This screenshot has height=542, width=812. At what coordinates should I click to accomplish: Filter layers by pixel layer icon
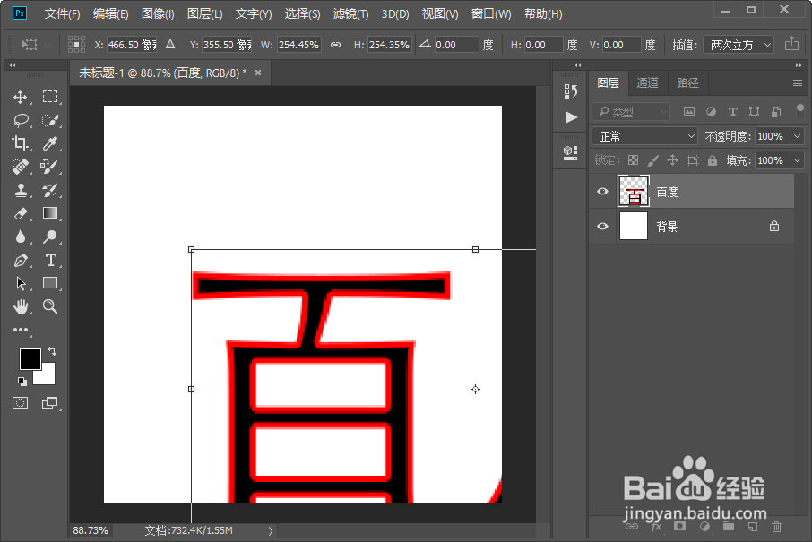pos(688,111)
